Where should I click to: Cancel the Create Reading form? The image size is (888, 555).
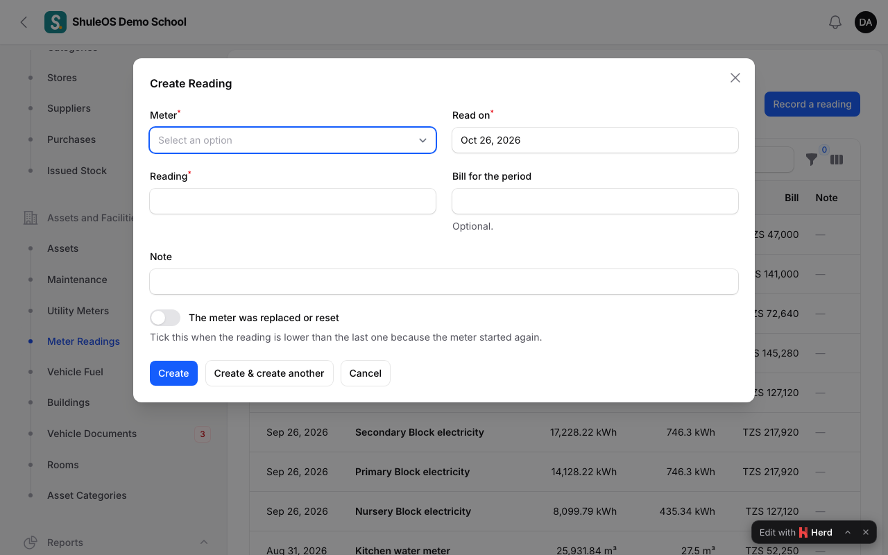[366, 373]
